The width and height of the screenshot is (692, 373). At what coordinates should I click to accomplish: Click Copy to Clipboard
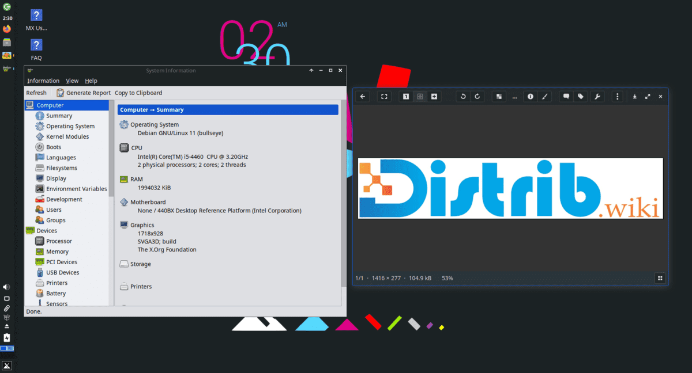[x=138, y=93]
